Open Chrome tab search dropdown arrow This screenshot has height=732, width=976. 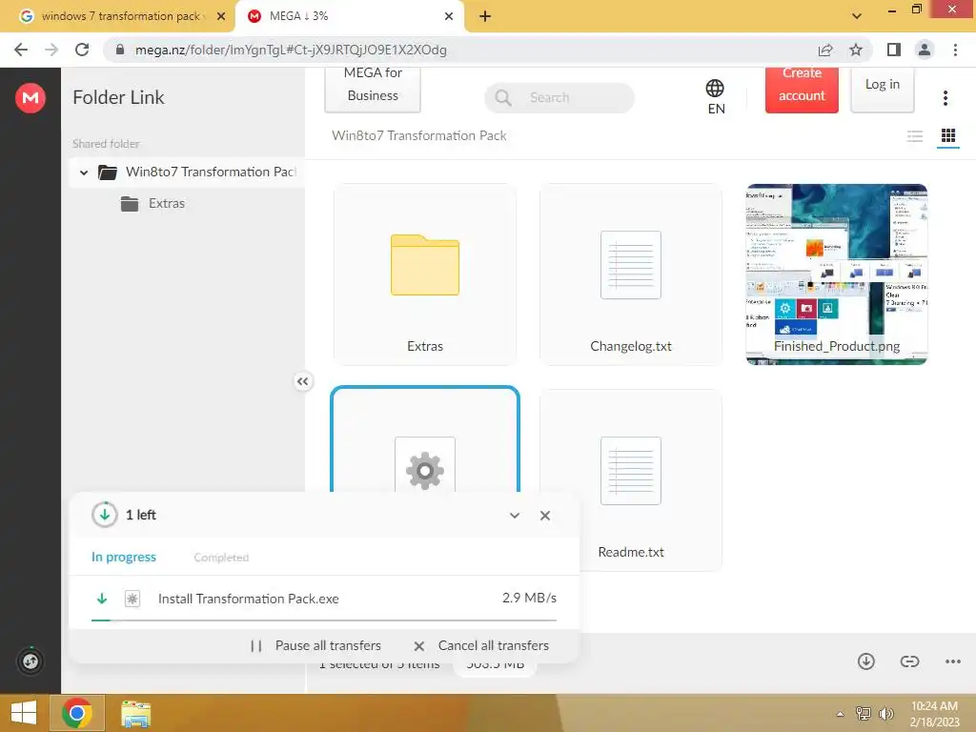tap(857, 16)
